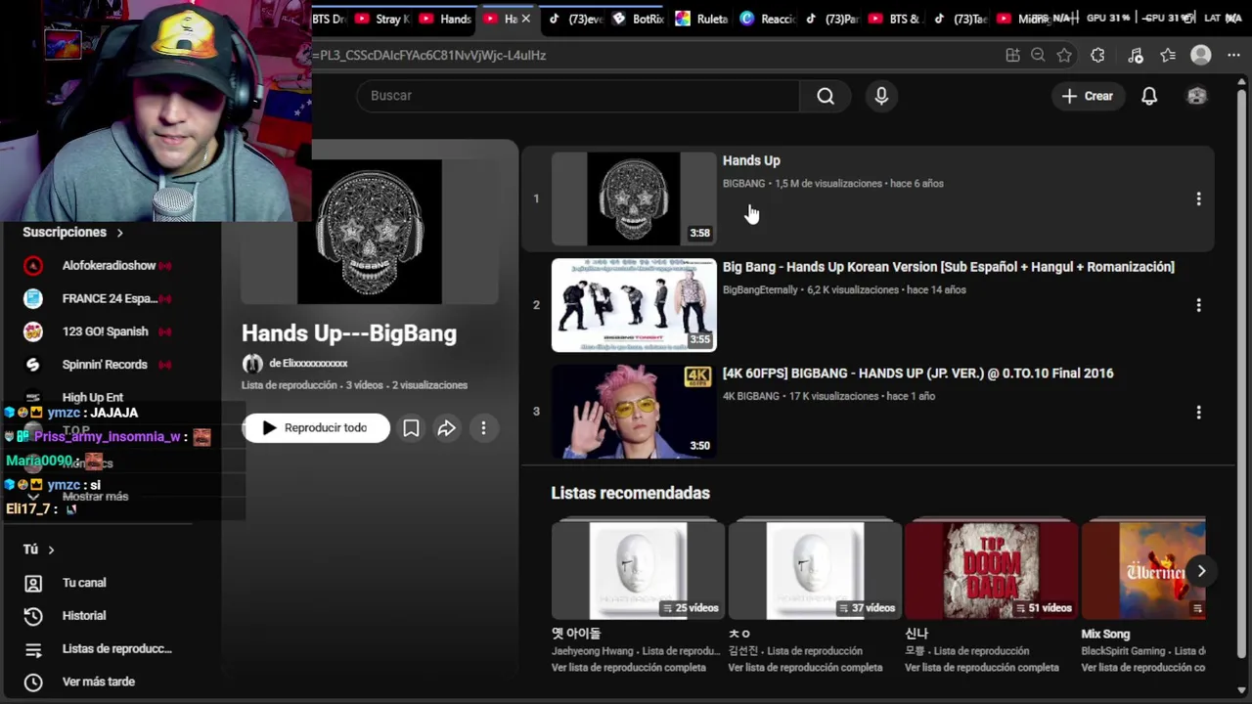Screen dimensions: 1252x704
Task: Save the playlist with the bookmark icon
Action: pyautogui.click(x=412, y=428)
